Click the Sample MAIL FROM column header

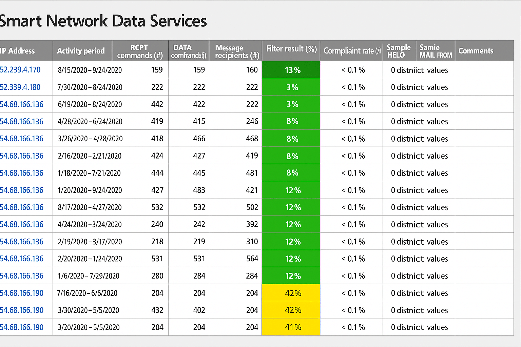pyautogui.click(x=436, y=51)
